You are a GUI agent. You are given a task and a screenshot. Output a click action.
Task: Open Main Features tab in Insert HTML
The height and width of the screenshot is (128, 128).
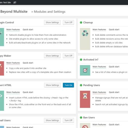13,92
